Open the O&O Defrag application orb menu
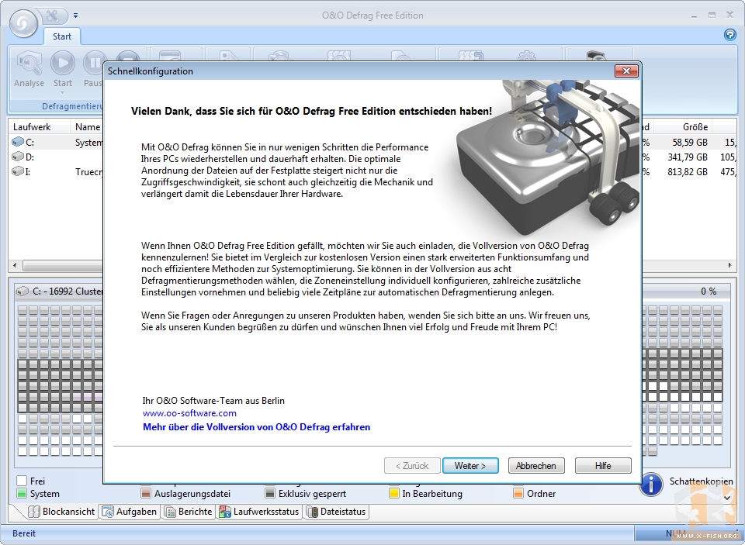 (23, 22)
